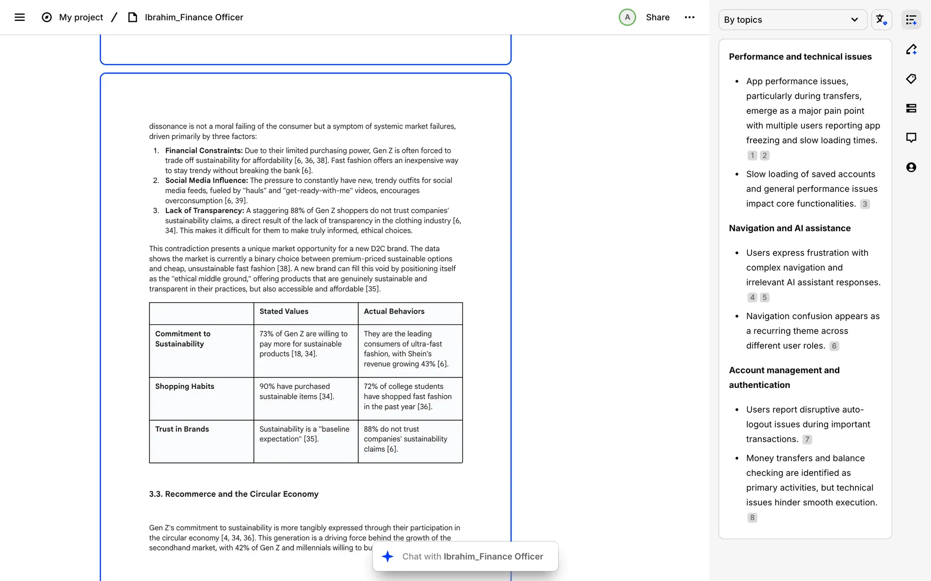
Task: Click the Chat with Ibrahim_Finance Officer field
Action: coord(465,556)
